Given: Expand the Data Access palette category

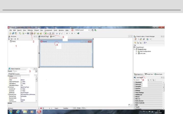Looking at the screenshot, I should 134,101.
